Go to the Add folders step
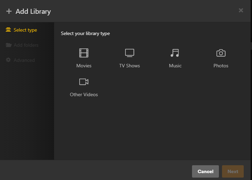This screenshot has width=252, height=180. (x=22, y=45)
